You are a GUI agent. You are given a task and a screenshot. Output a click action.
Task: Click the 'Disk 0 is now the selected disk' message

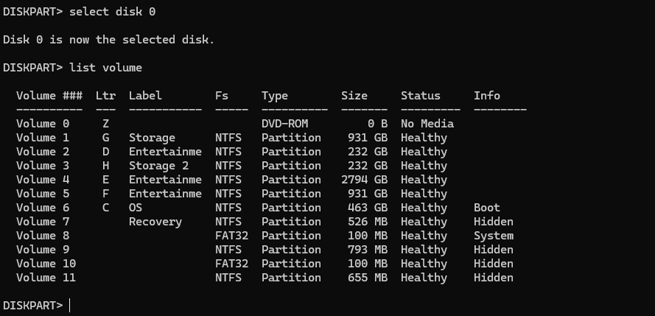[x=108, y=40]
